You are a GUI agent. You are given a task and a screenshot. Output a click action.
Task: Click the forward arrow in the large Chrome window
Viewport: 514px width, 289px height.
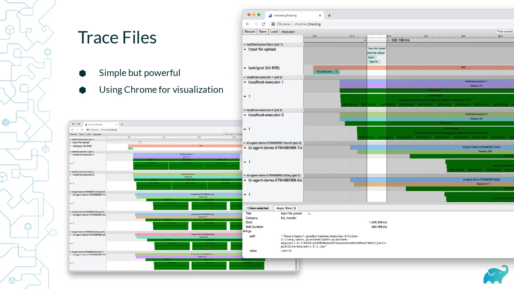[x=256, y=24]
